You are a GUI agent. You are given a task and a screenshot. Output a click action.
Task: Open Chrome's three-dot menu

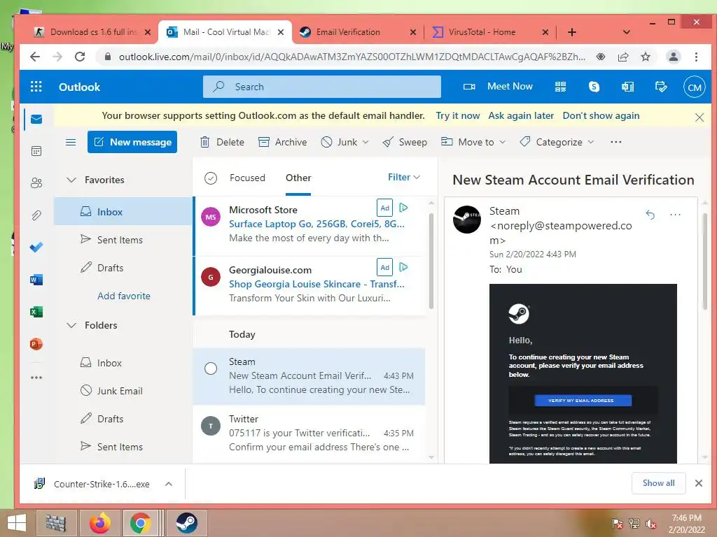(696, 57)
